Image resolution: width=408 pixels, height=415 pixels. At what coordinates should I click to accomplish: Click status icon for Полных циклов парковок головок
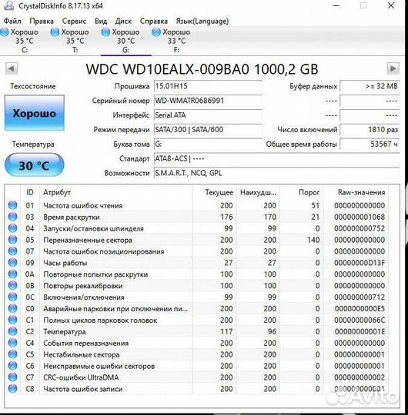pyautogui.click(x=13, y=320)
